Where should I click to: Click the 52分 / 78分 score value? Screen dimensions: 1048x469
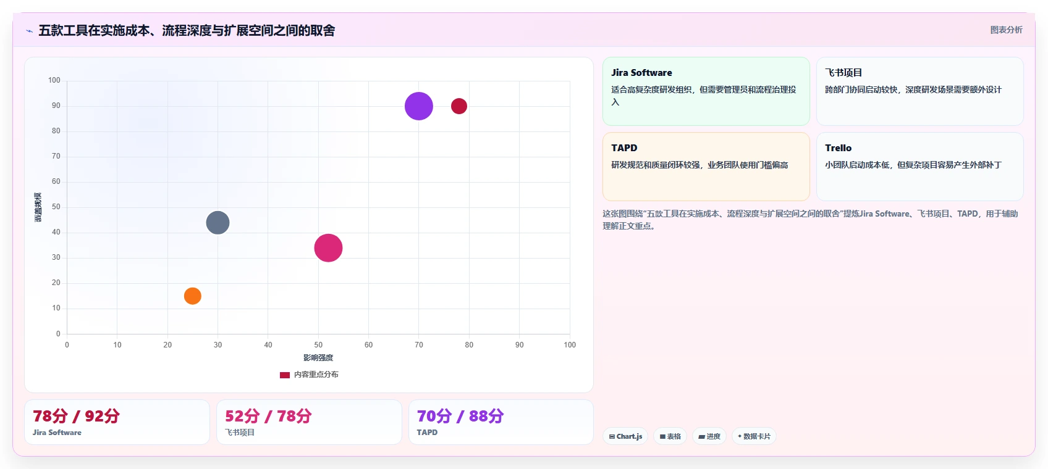click(x=268, y=416)
